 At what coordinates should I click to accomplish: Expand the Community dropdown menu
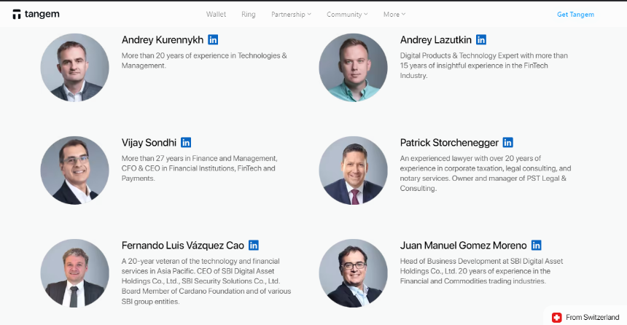(347, 15)
